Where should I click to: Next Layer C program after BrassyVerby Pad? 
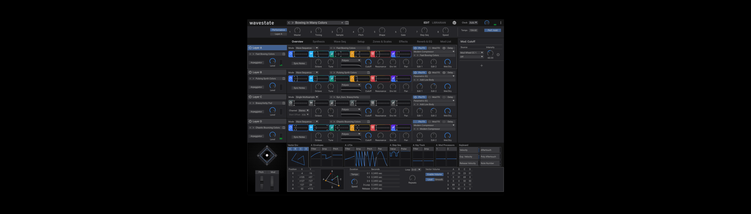tap(253, 103)
